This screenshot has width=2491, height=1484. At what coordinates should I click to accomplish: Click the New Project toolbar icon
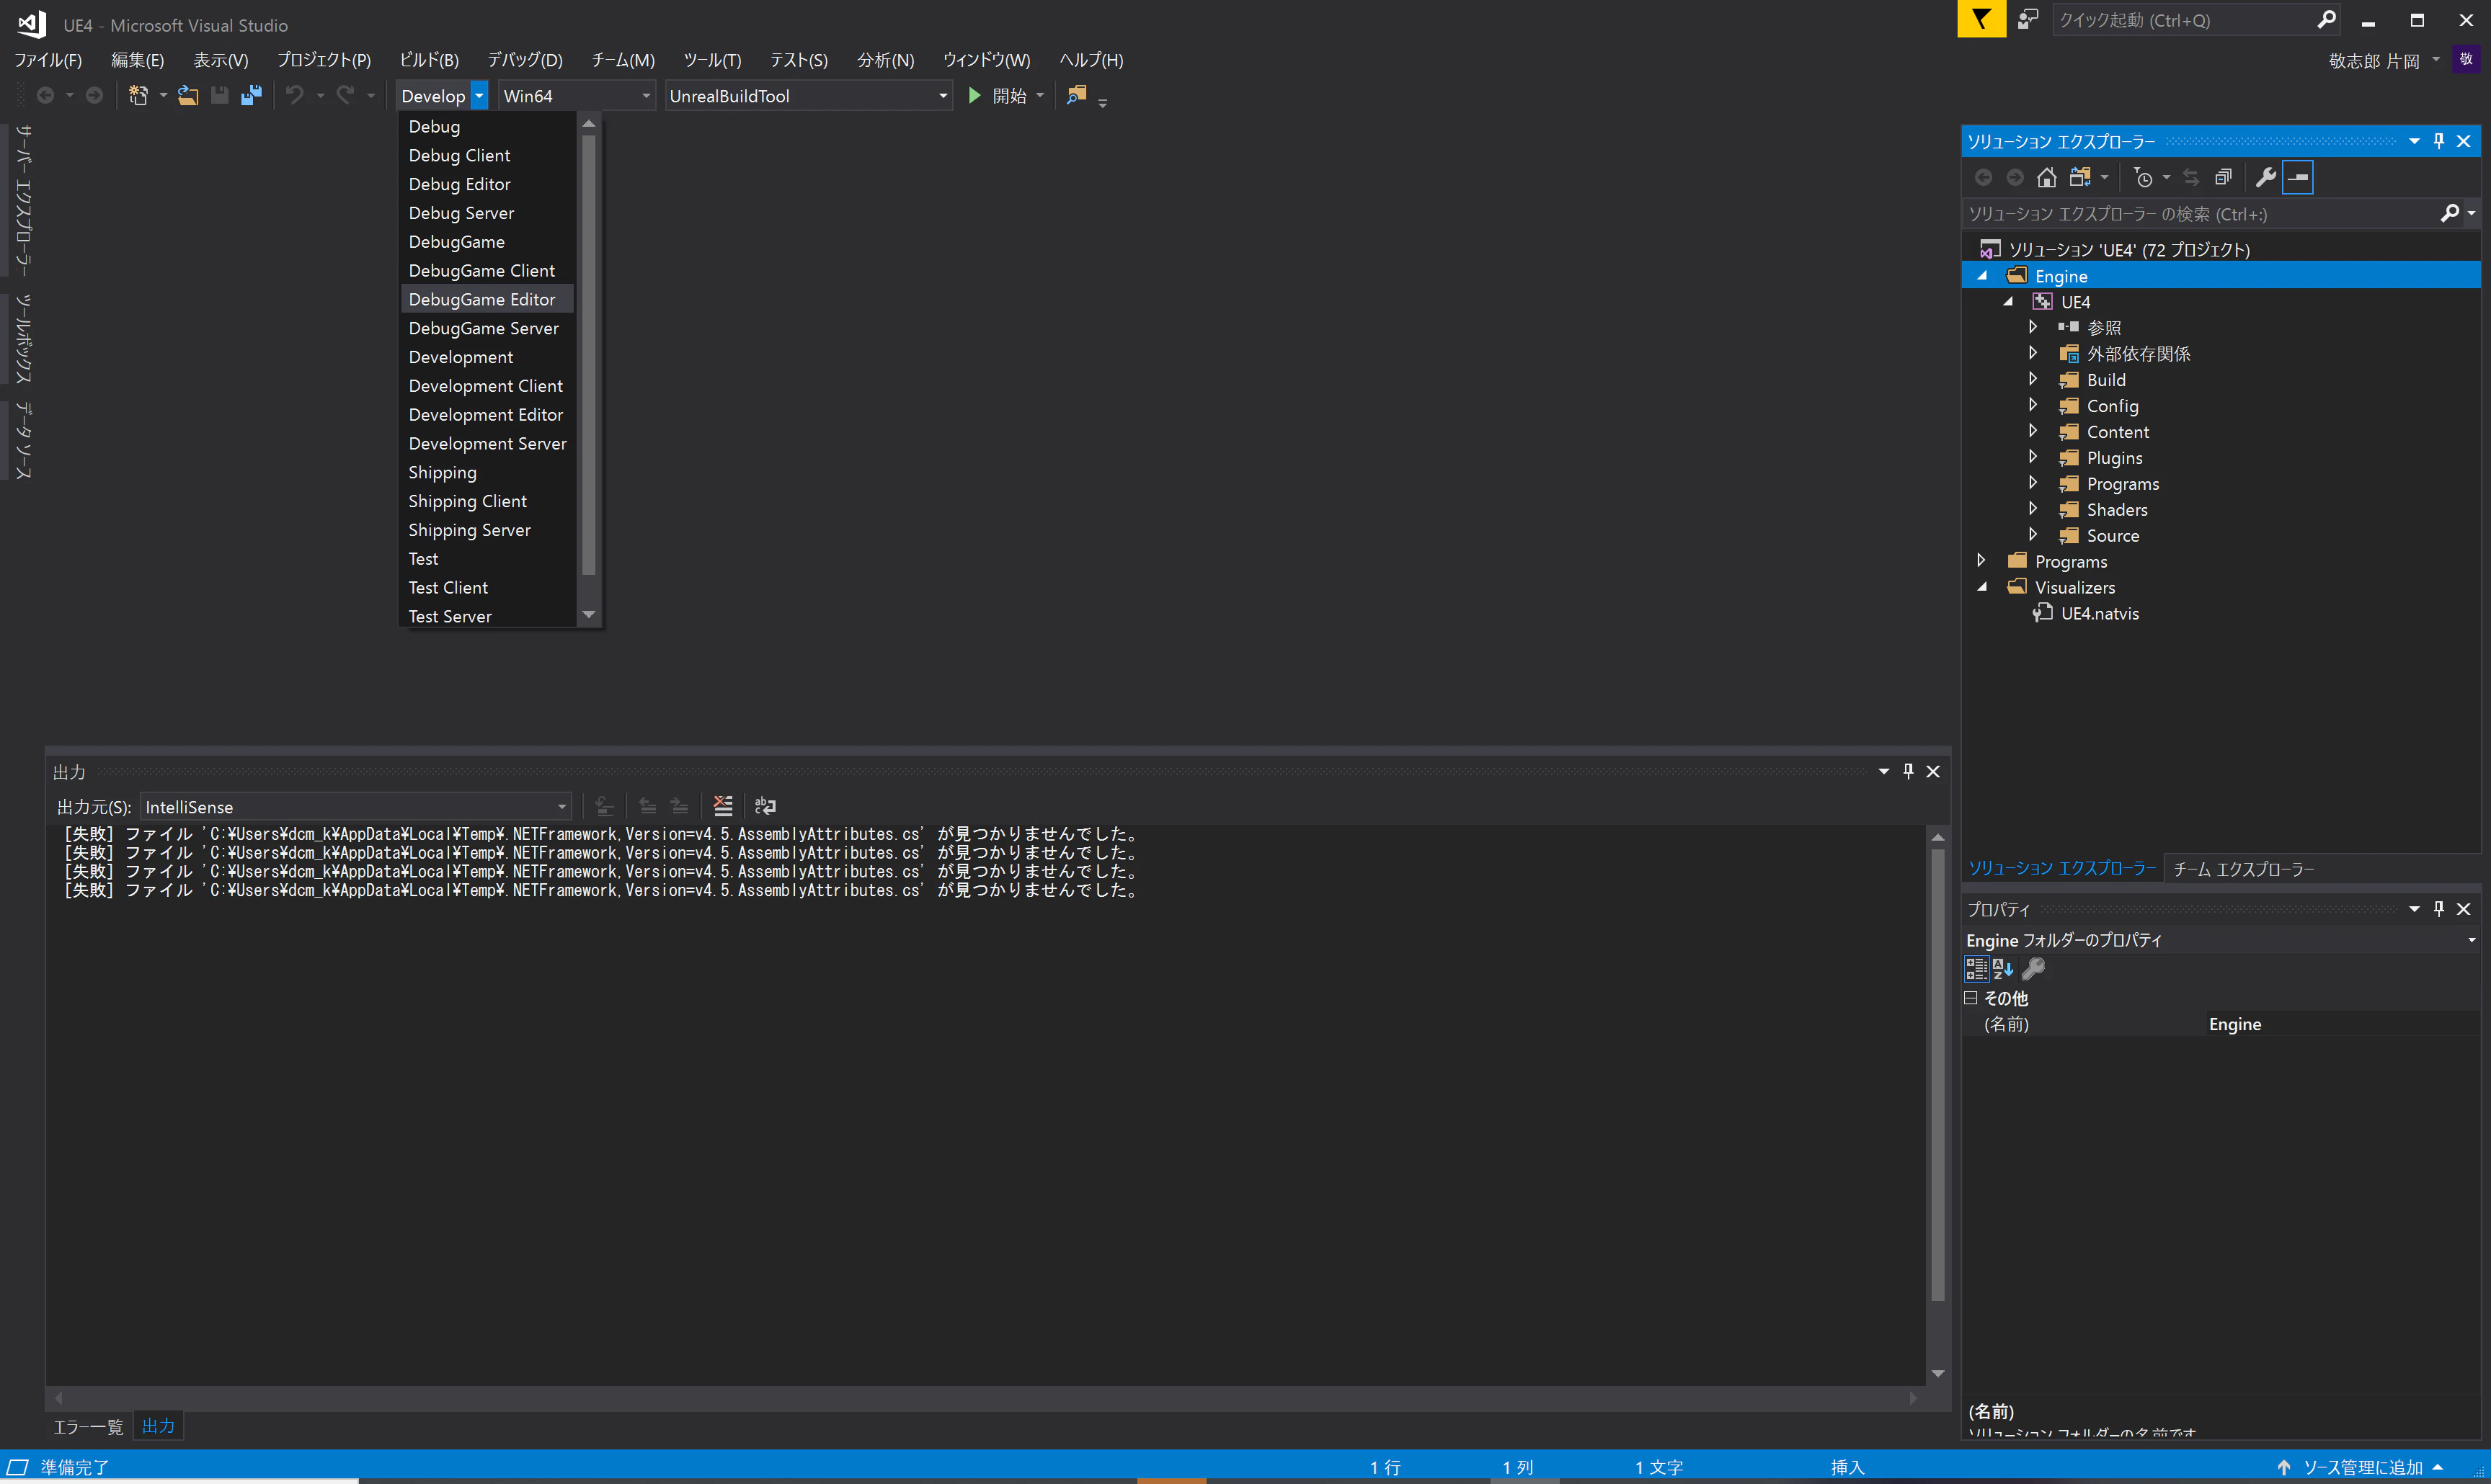(138, 96)
